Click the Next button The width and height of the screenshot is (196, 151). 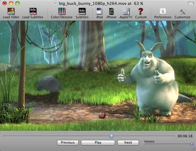click(128, 142)
